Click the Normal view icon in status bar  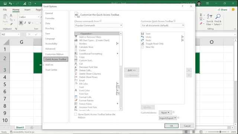[x=186, y=132]
